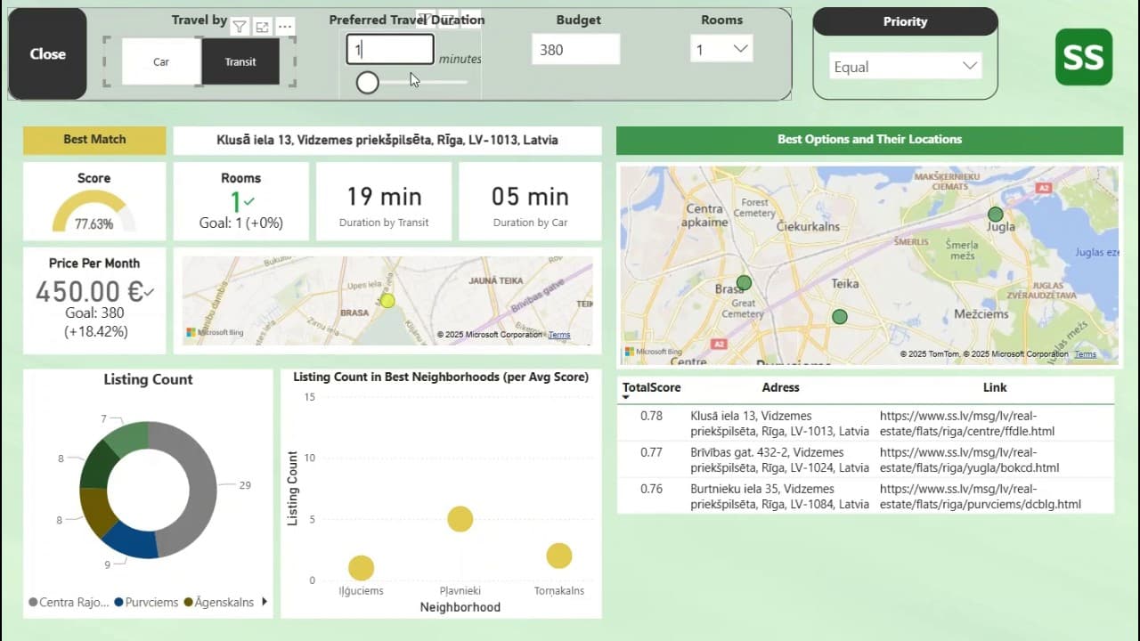
Task: Sort by the TotalScore column header
Action: tap(651, 387)
